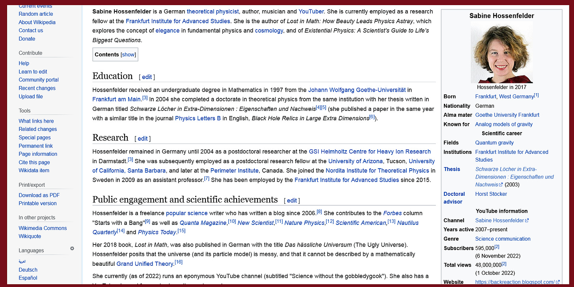Switch to the Arabic language version

(x=22, y=261)
